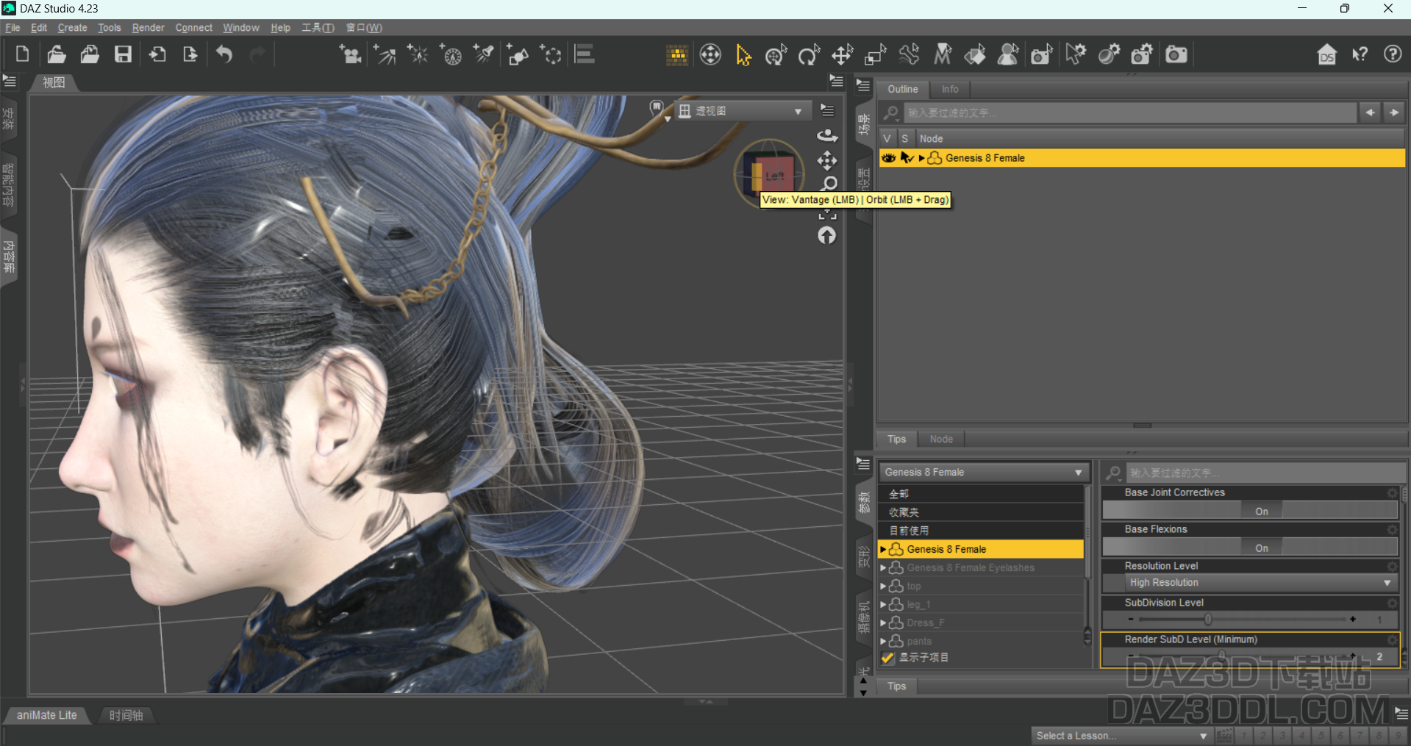Create a new distant light
The width and height of the screenshot is (1411, 746).
384,54
